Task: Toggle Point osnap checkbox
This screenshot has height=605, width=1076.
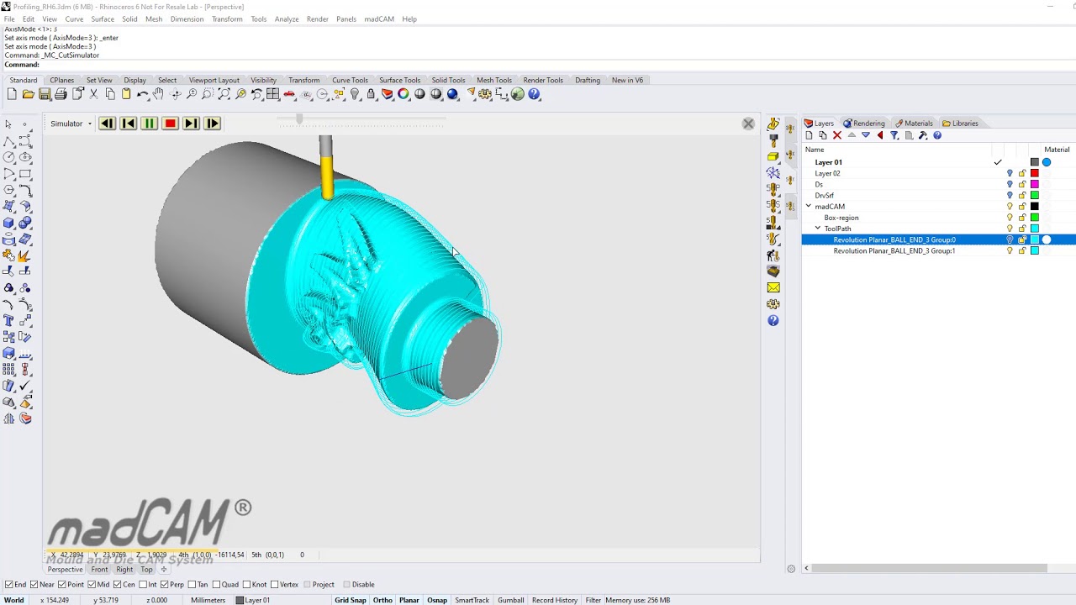Action: pos(62,585)
